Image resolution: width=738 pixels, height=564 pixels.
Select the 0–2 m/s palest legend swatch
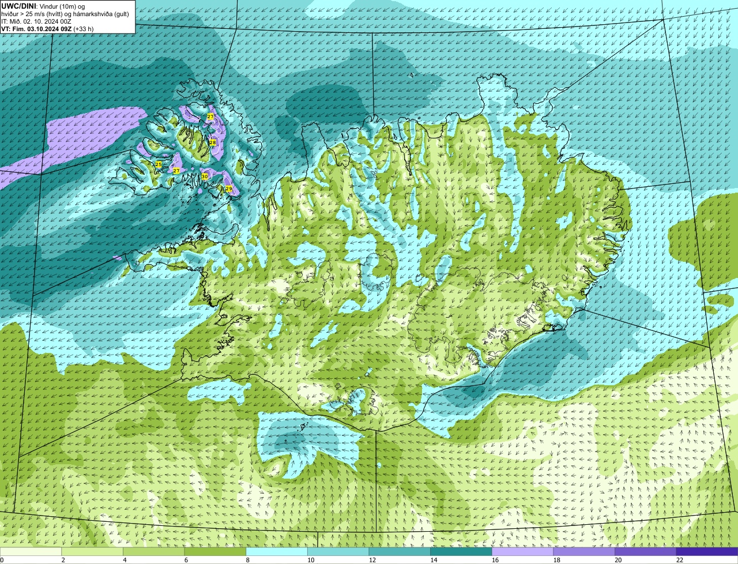click(31, 551)
